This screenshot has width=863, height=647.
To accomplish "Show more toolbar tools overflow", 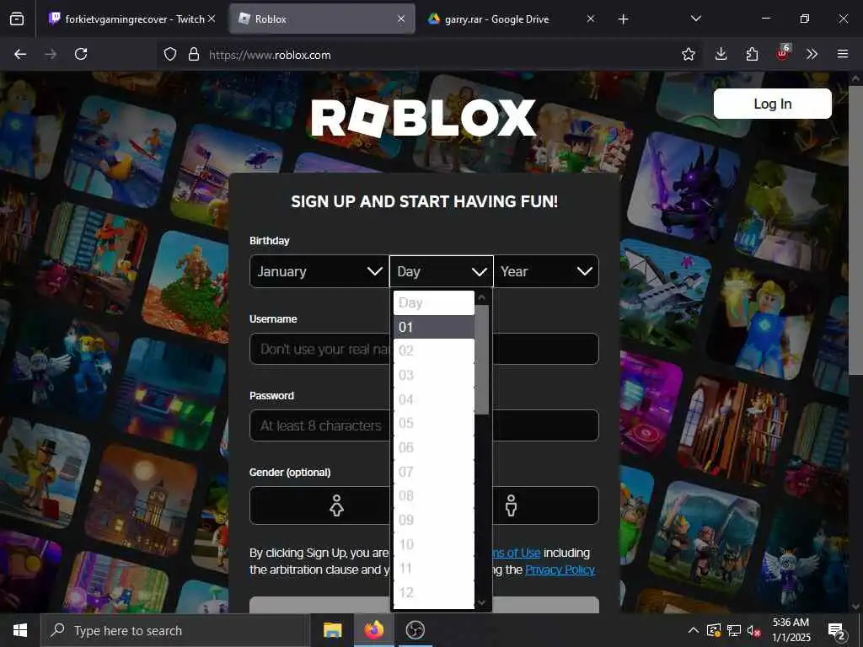I will pos(812,54).
